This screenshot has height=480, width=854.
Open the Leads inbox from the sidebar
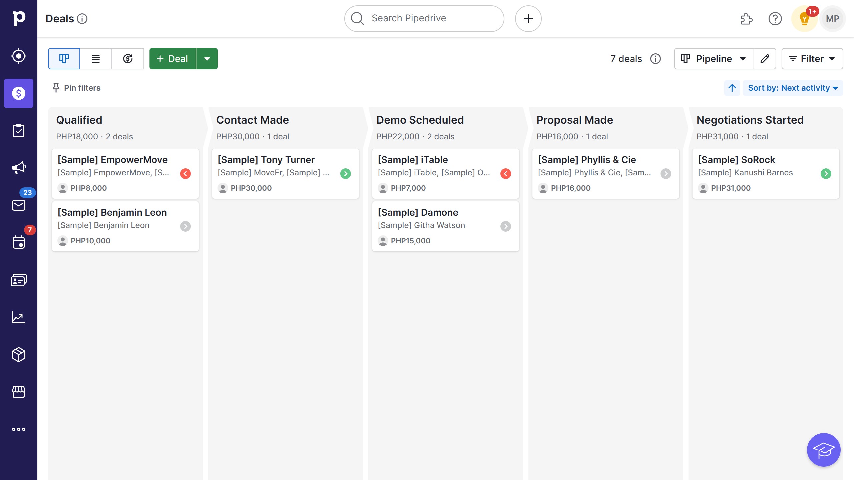(19, 56)
